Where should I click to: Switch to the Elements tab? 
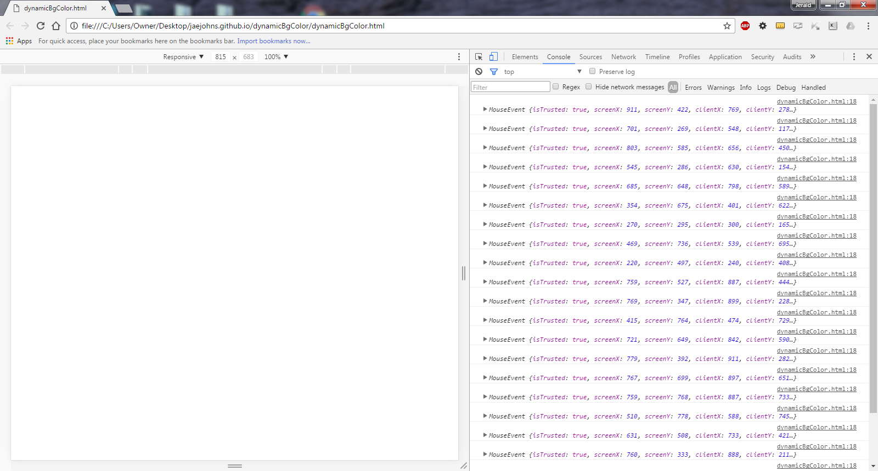525,57
